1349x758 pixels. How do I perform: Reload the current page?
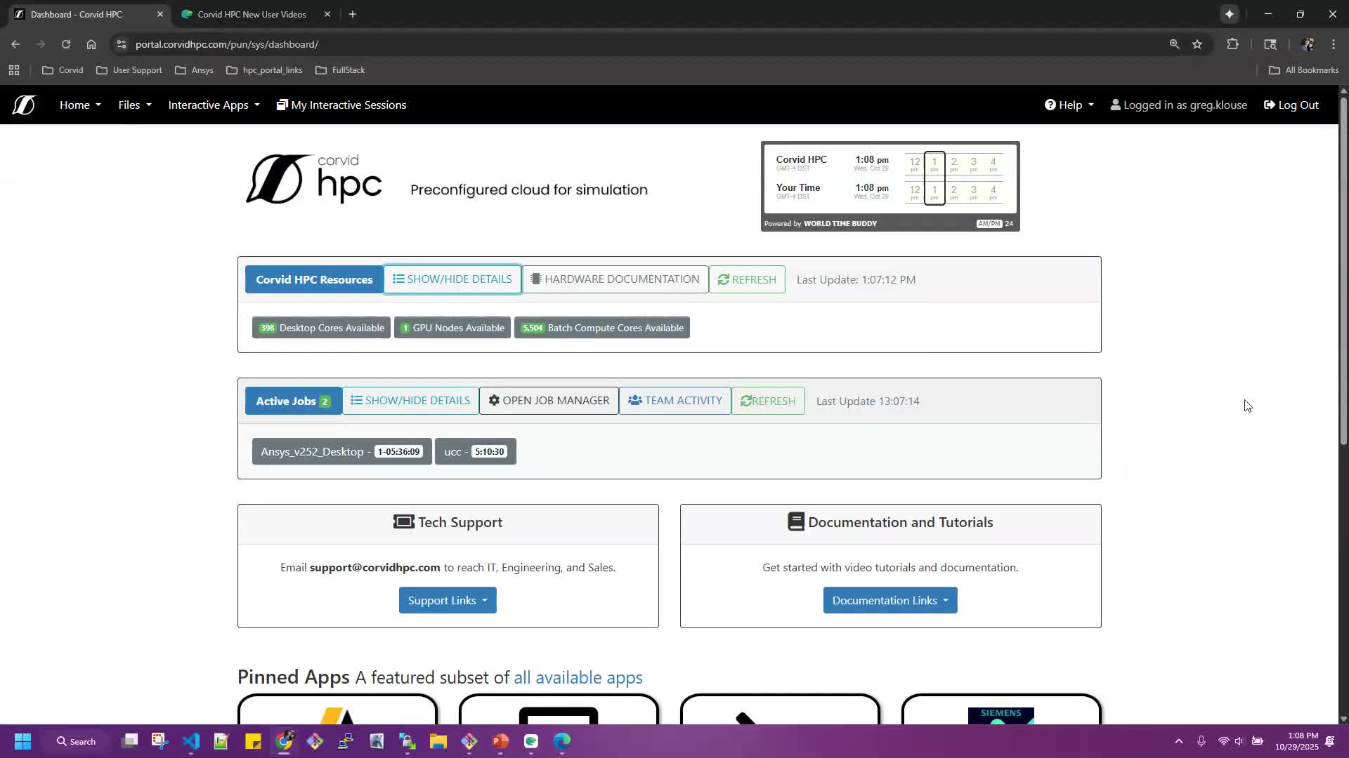click(66, 44)
